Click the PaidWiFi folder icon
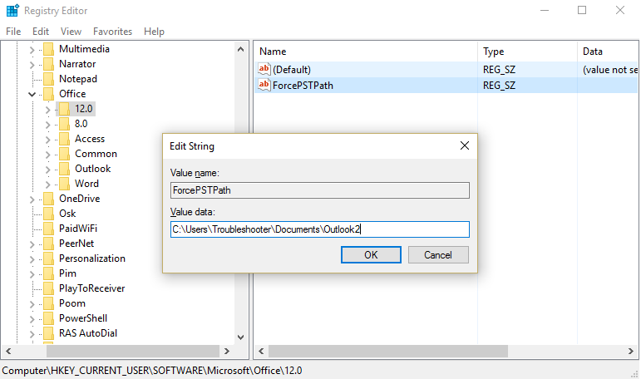Screen dimensions: 641x379 [49, 229]
